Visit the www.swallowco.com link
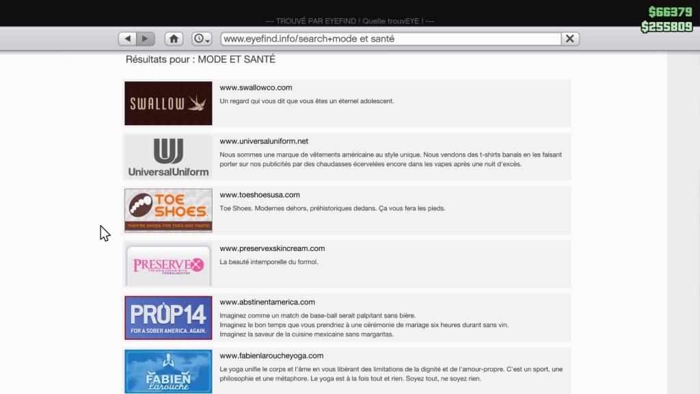This screenshot has width=700, height=394. pos(256,88)
